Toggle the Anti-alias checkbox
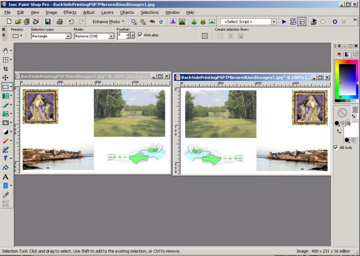 point(140,35)
